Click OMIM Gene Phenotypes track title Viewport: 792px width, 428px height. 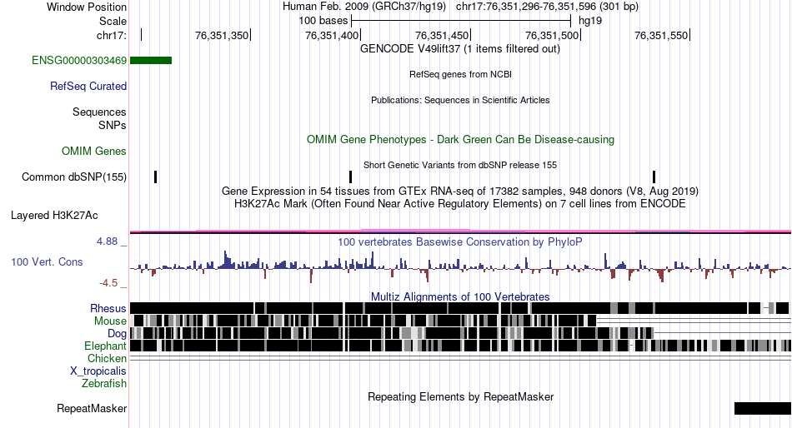(x=460, y=139)
